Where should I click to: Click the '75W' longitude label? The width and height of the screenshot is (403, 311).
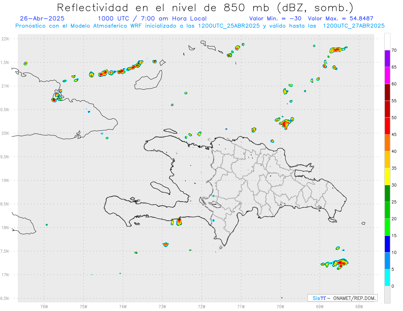84,306
